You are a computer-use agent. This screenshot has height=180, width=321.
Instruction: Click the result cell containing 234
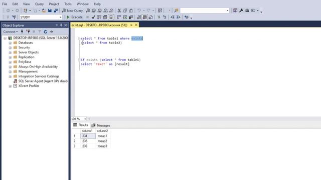[x=88, y=136]
